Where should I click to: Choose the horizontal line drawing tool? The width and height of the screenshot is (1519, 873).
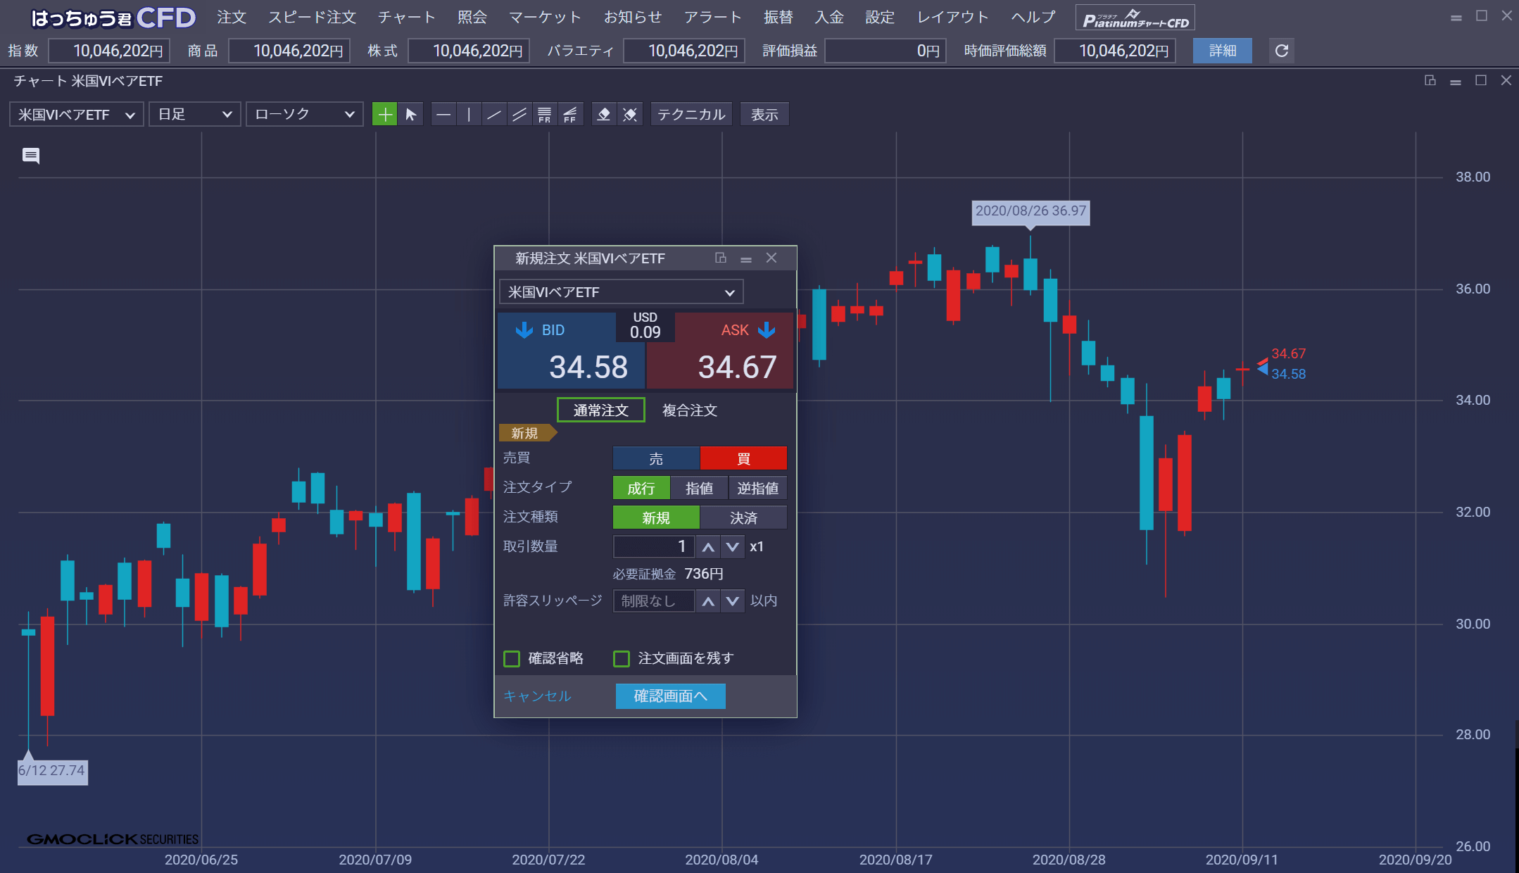[443, 114]
